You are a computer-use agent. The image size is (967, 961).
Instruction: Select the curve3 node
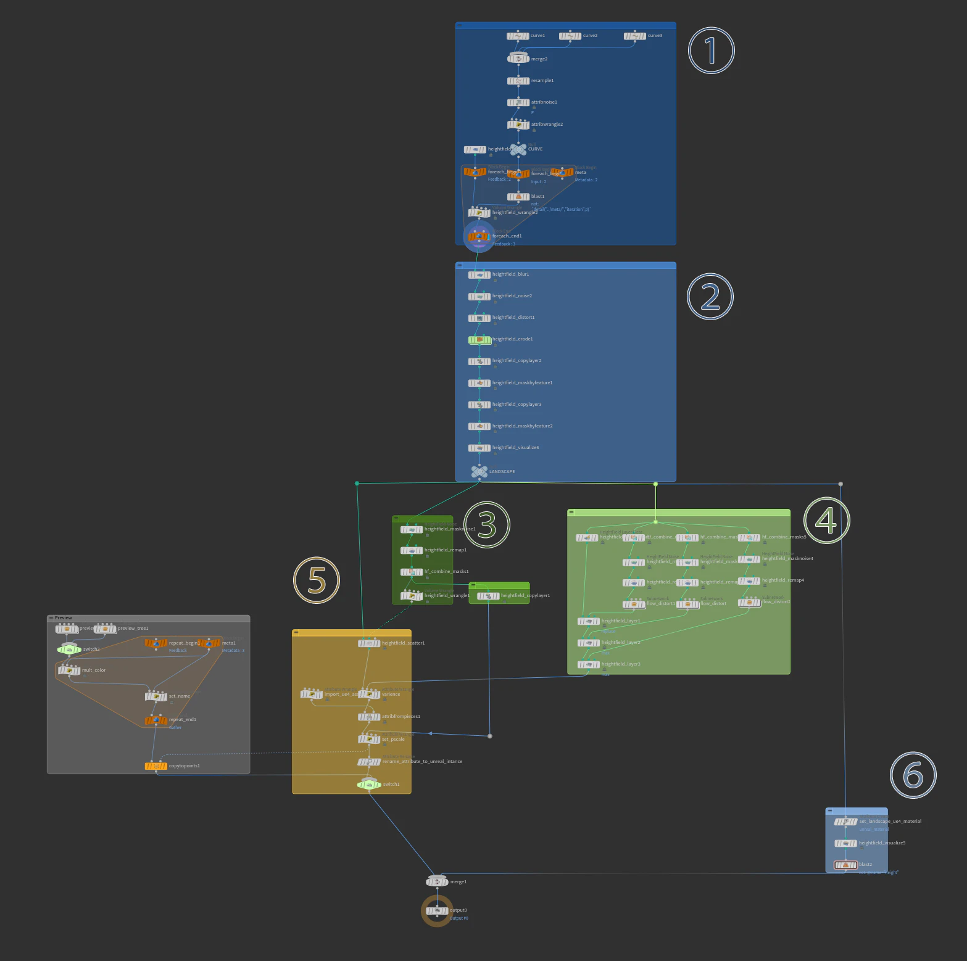click(635, 36)
